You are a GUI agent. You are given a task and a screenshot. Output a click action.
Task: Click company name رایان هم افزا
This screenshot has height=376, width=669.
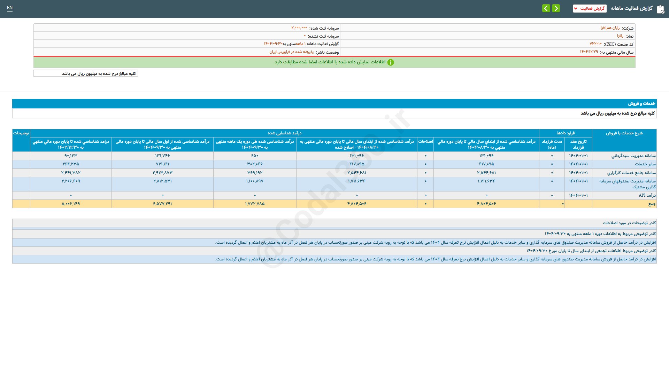pos(610,28)
